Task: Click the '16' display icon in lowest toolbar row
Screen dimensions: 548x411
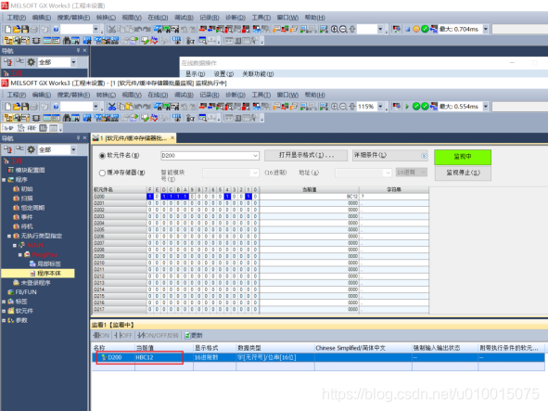Action: pos(20,128)
